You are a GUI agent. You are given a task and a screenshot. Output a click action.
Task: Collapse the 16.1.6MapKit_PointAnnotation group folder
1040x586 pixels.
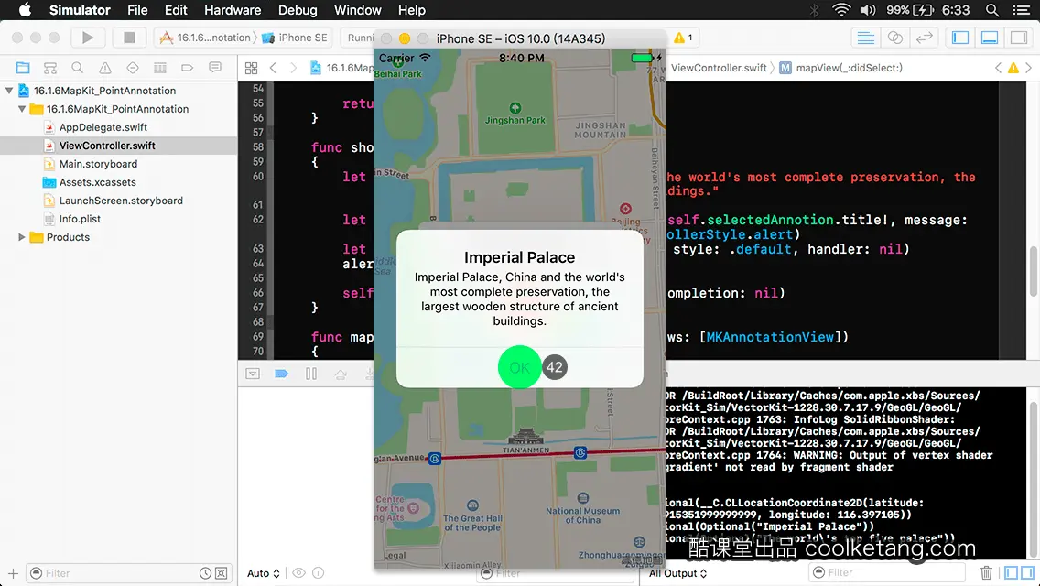point(22,109)
